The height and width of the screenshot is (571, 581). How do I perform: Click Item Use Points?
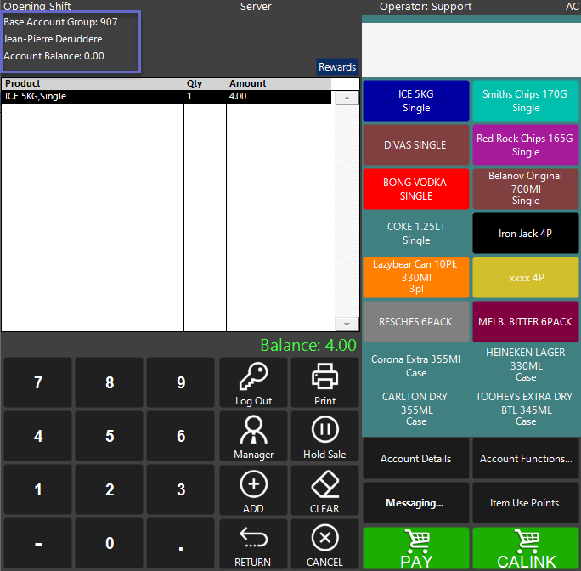click(526, 503)
